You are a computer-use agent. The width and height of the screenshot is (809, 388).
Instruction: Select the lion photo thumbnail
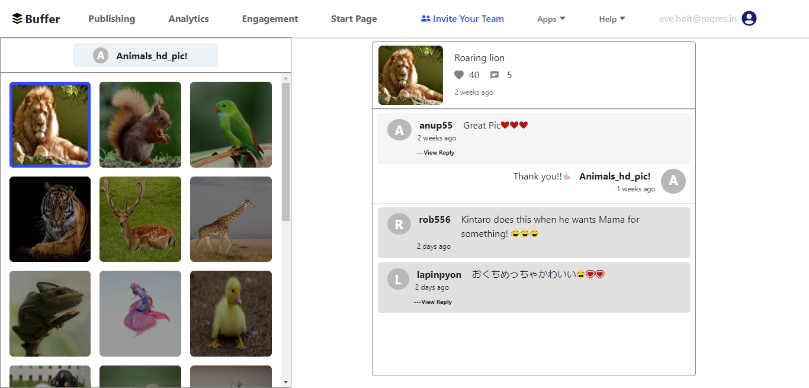click(x=50, y=124)
